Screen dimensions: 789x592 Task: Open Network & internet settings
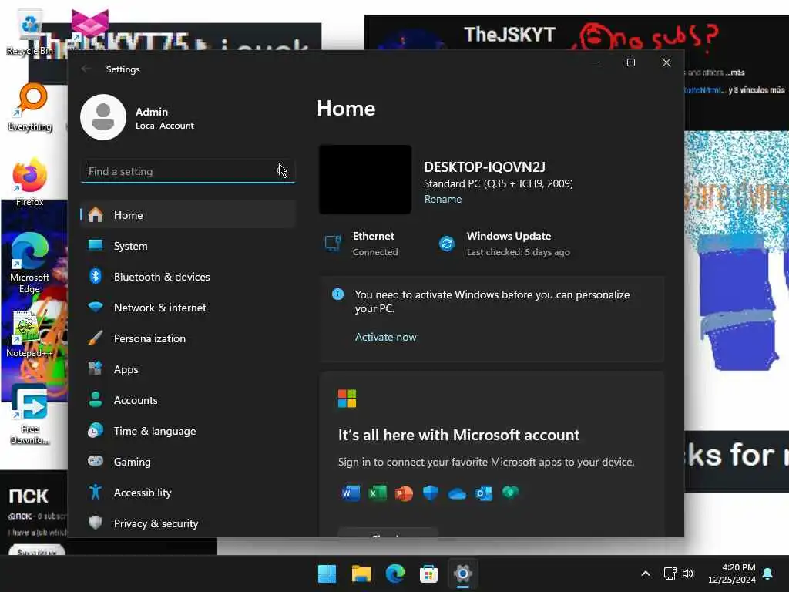click(188, 307)
